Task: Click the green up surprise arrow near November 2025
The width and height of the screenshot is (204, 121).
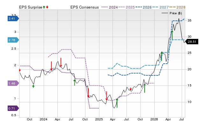Action: click(x=144, y=88)
